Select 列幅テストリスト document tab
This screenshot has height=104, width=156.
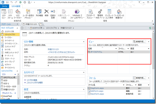(x=30, y=24)
